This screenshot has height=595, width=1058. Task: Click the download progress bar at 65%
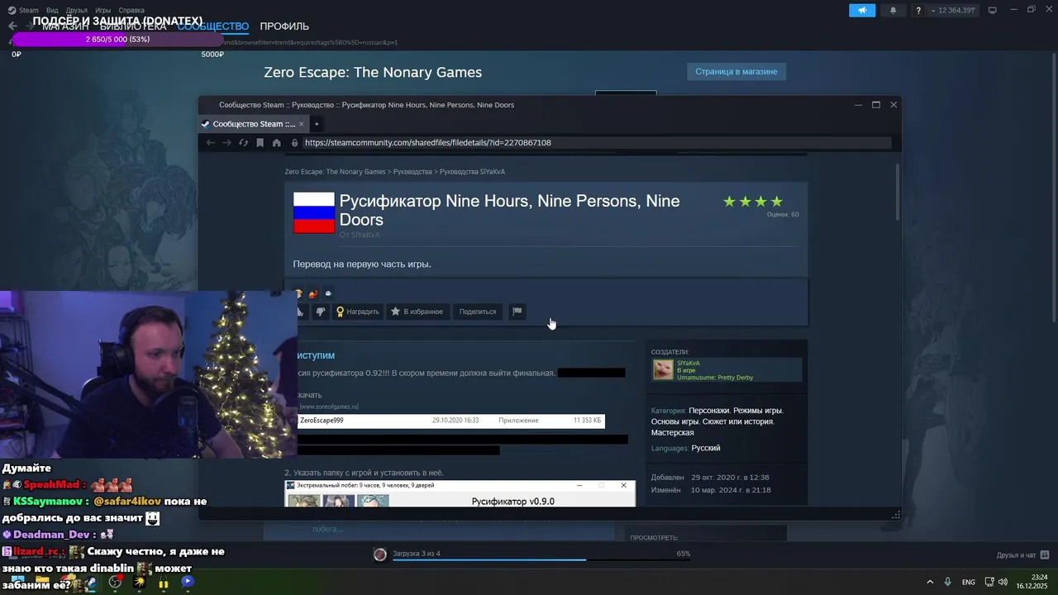point(541,559)
